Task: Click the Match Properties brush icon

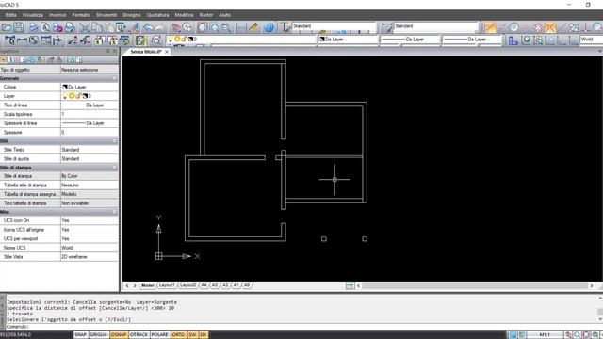Action: pyautogui.click(x=134, y=27)
